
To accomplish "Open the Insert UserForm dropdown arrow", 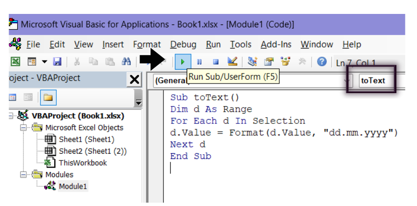I will click(44, 62).
